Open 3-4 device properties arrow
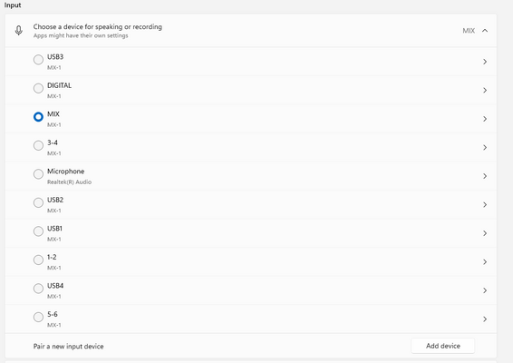This screenshot has width=513, height=363. click(x=485, y=147)
